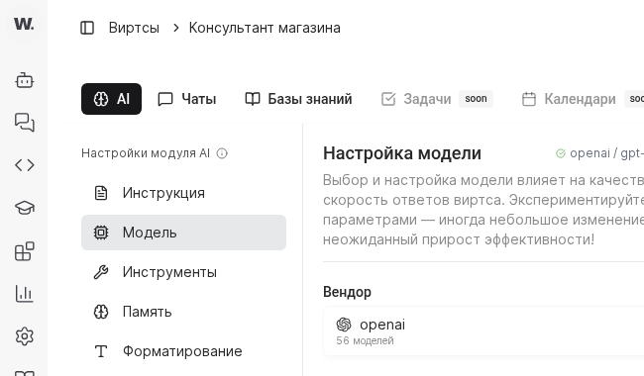
Task: Open the chat bubbles icon in the sidebar
Action: click(24, 123)
